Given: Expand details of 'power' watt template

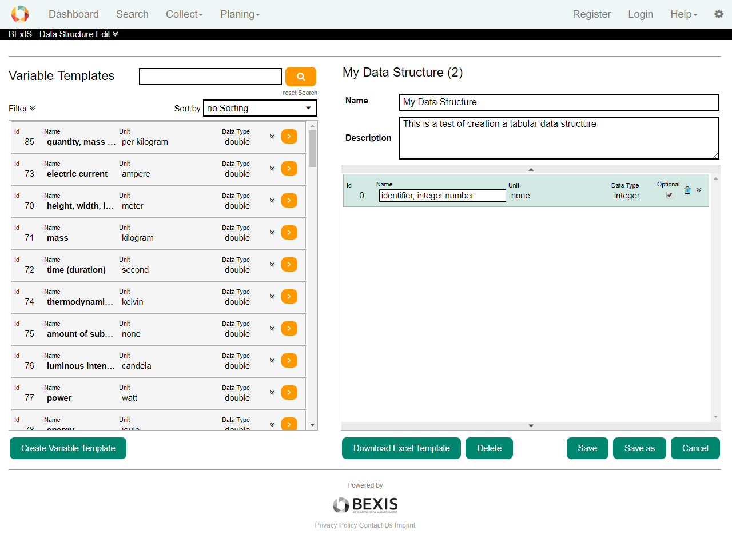Looking at the screenshot, I should 272,392.
